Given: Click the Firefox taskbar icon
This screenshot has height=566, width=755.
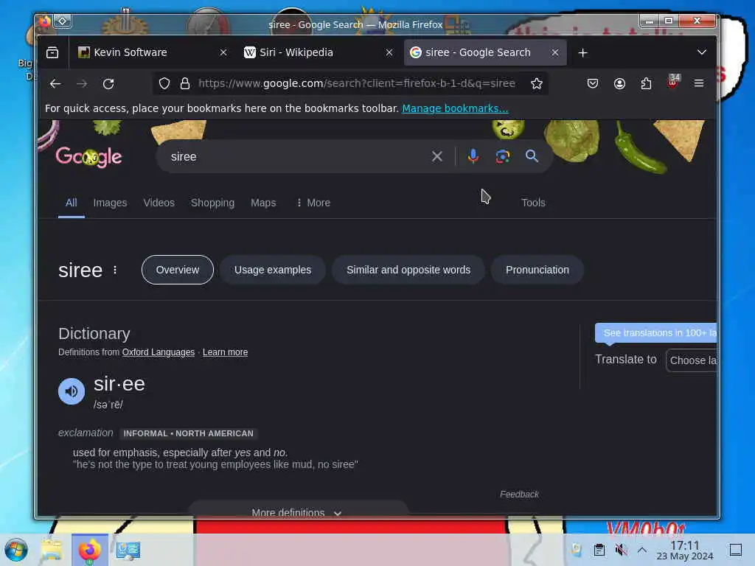Looking at the screenshot, I should coord(90,550).
